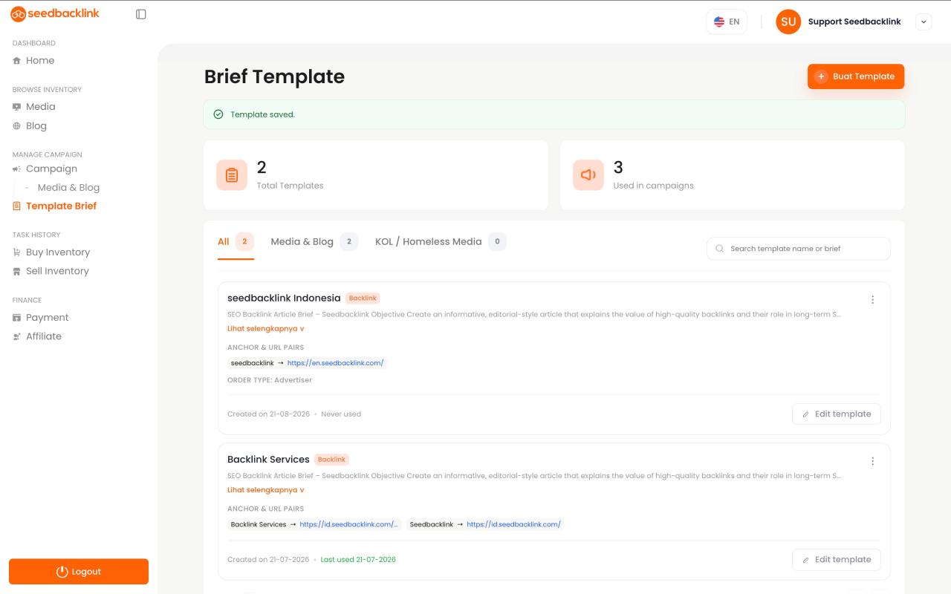This screenshot has height=594, width=951.
Task: Click Edit template for seedbacklink Indonesia
Action: 837,414
